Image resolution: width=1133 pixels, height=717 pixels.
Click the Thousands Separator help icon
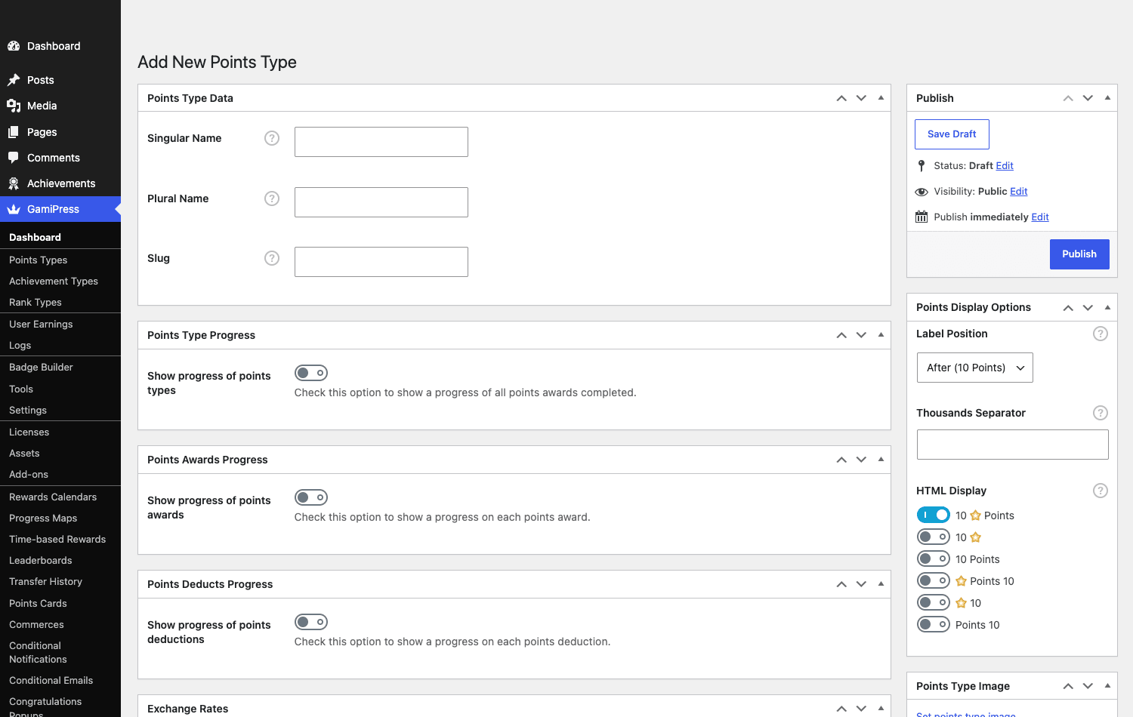(x=1101, y=413)
